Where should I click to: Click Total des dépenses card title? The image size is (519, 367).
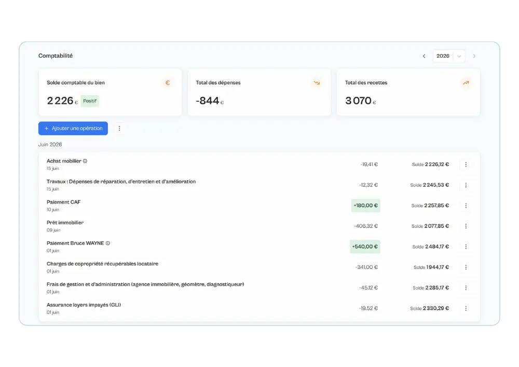(x=218, y=83)
